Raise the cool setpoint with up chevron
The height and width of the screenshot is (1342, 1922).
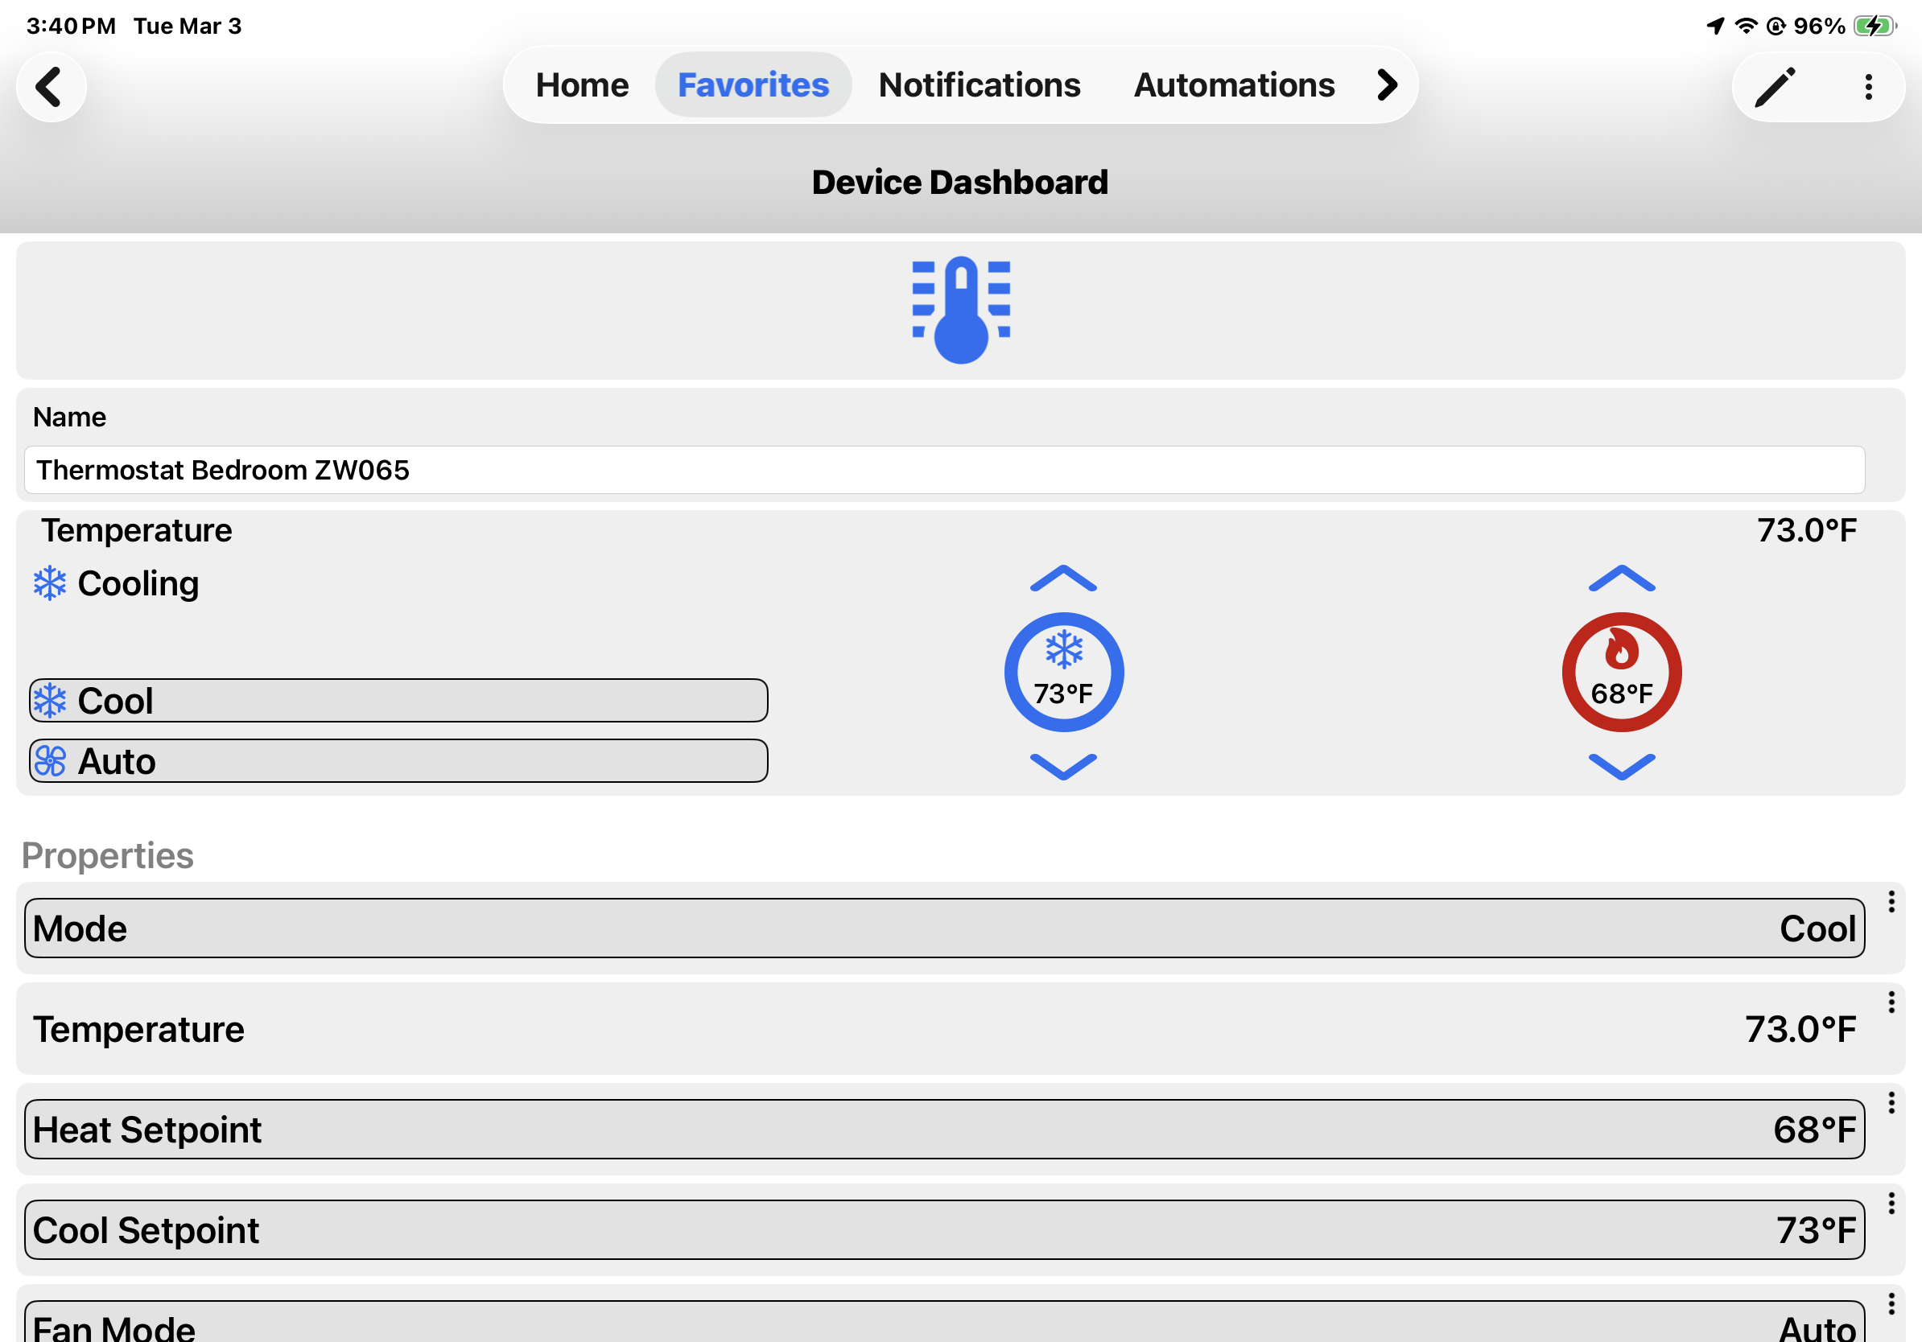[x=1063, y=579]
